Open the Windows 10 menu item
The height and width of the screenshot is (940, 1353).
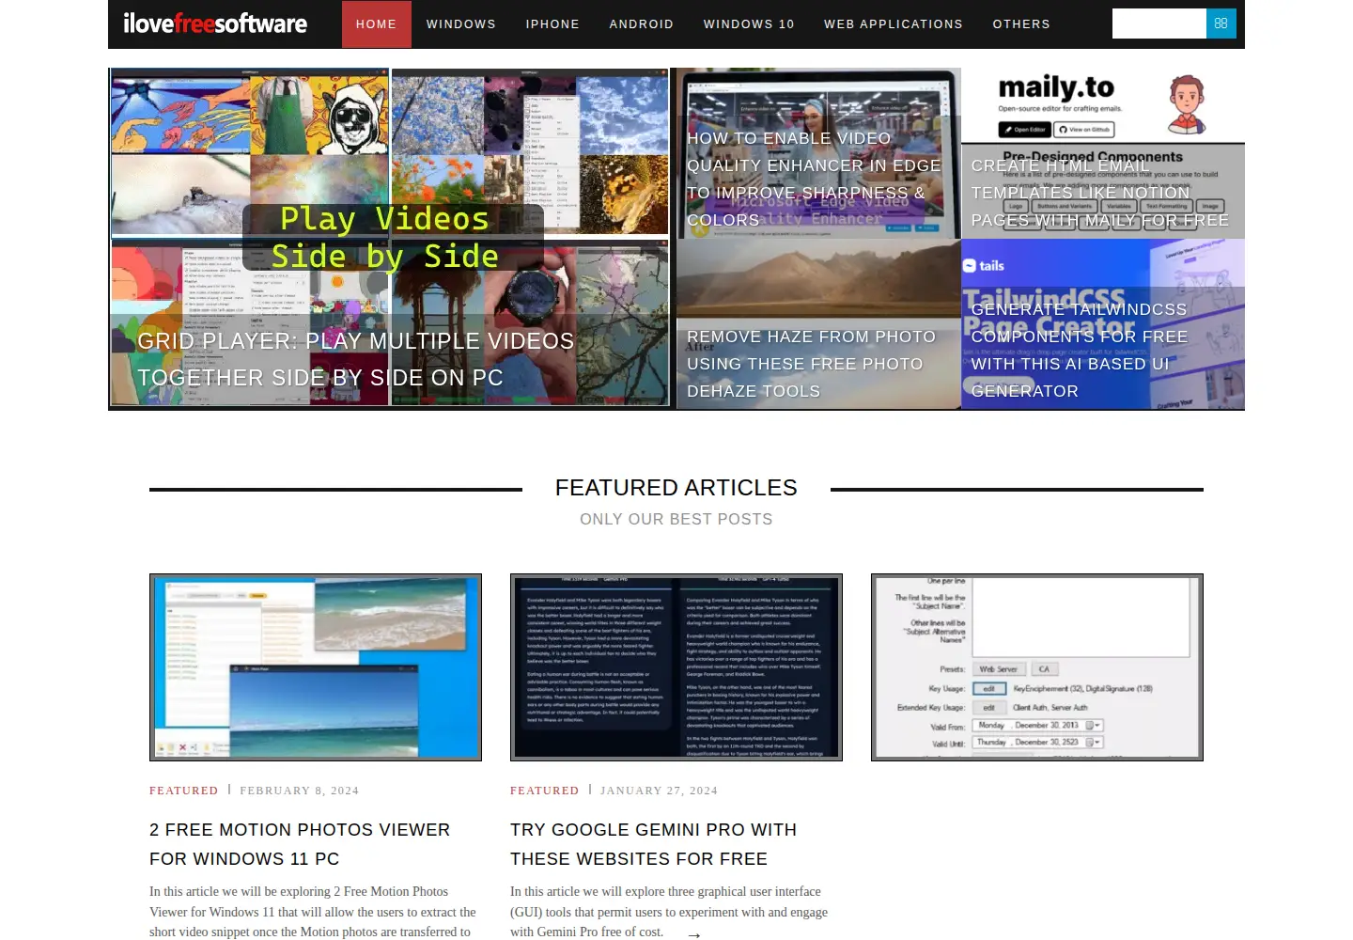(x=749, y=24)
